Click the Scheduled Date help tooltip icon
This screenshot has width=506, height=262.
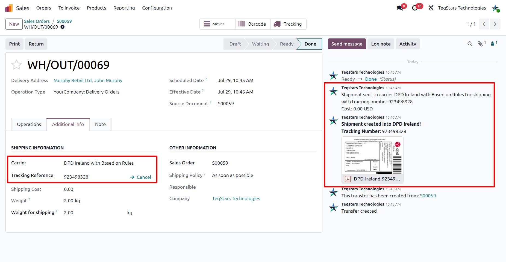[206, 79]
